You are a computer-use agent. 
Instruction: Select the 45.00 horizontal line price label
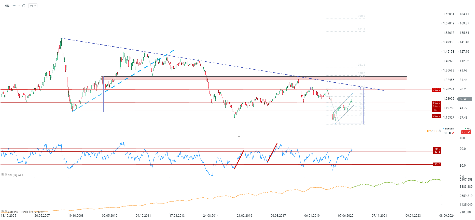(436, 106)
